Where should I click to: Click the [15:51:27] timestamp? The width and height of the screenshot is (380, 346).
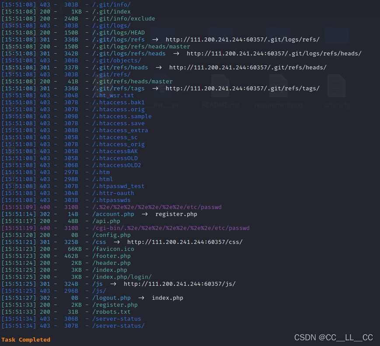(x=19, y=298)
